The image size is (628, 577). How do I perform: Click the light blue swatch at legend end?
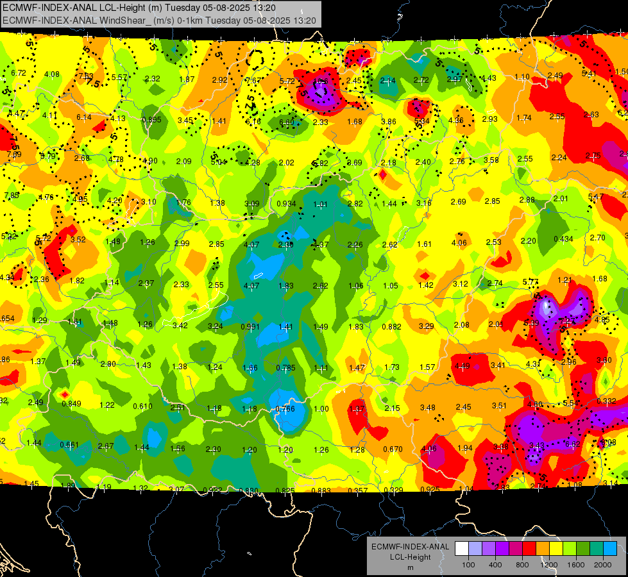click(610, 549)
